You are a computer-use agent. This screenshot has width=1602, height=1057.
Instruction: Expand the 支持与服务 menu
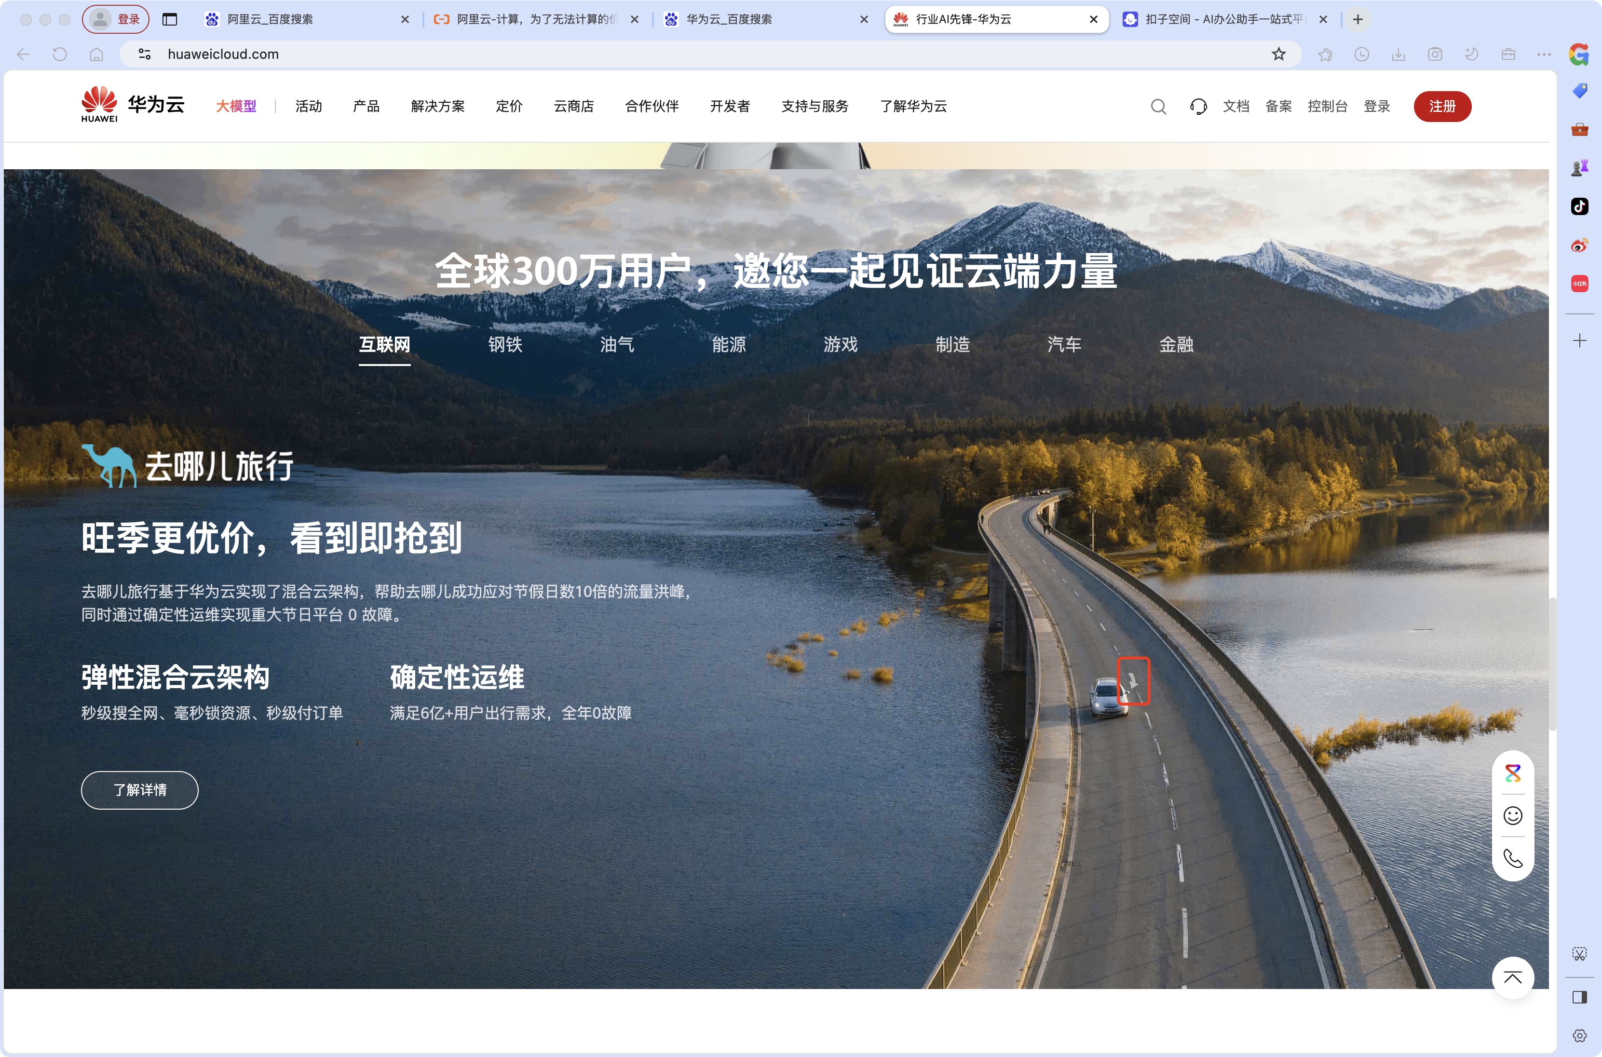point(814,107)
